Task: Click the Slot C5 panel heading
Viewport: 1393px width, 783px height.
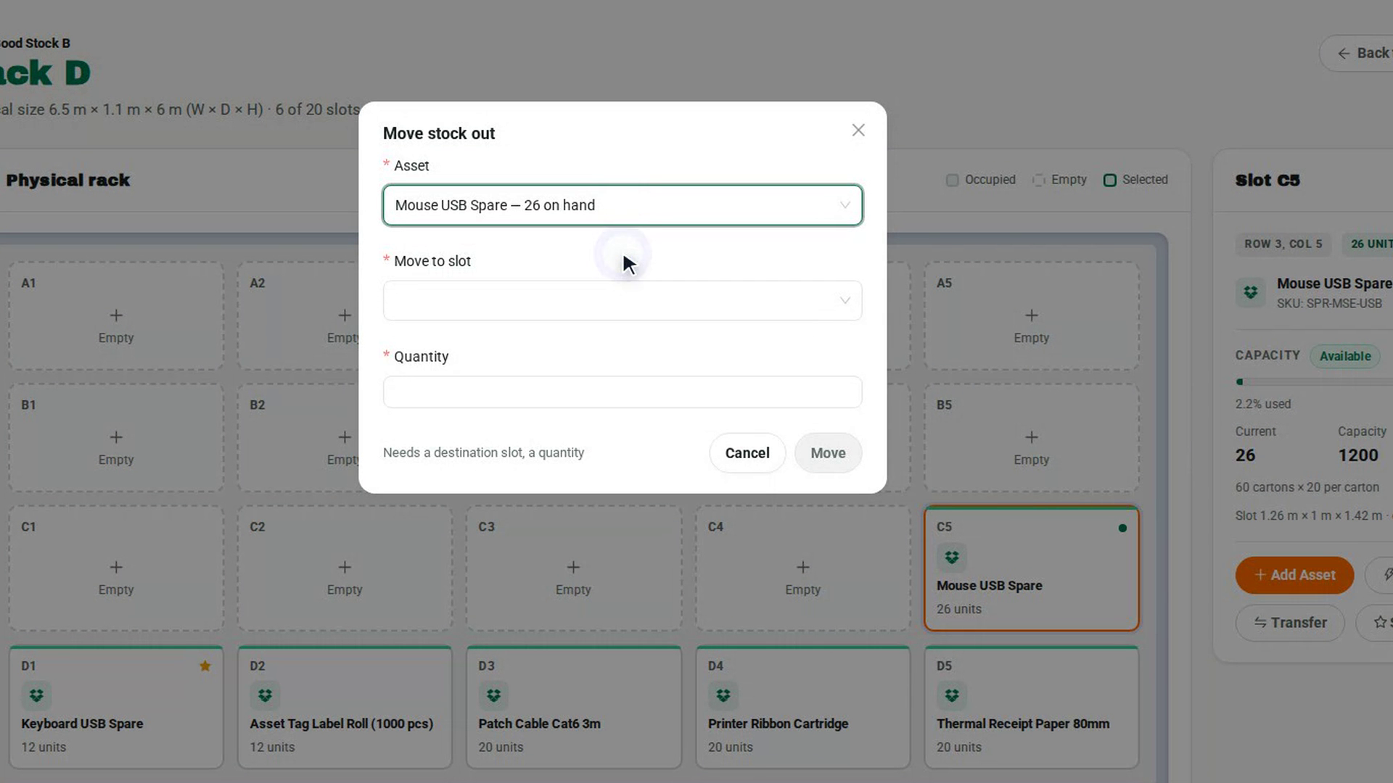Action: (x=1267, y=180)
